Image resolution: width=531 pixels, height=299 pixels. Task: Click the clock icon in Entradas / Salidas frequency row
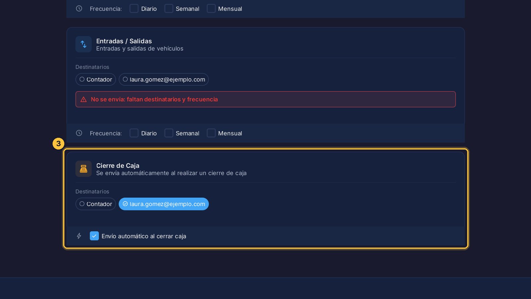point(79,133)
